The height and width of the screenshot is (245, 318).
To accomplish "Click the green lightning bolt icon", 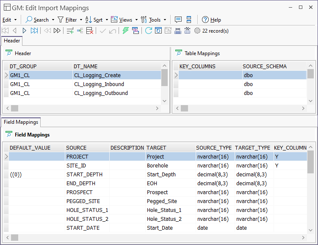I will tap(126, 31).
